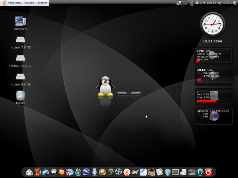Click the IP address 192.168.2.100
Screen dimensions: 238x178
219,111
